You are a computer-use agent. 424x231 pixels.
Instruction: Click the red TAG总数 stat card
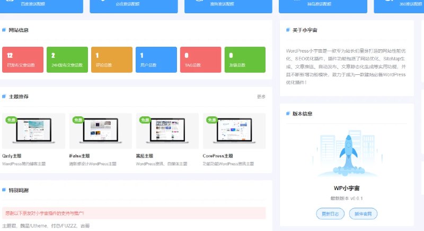tap(200, 59)
